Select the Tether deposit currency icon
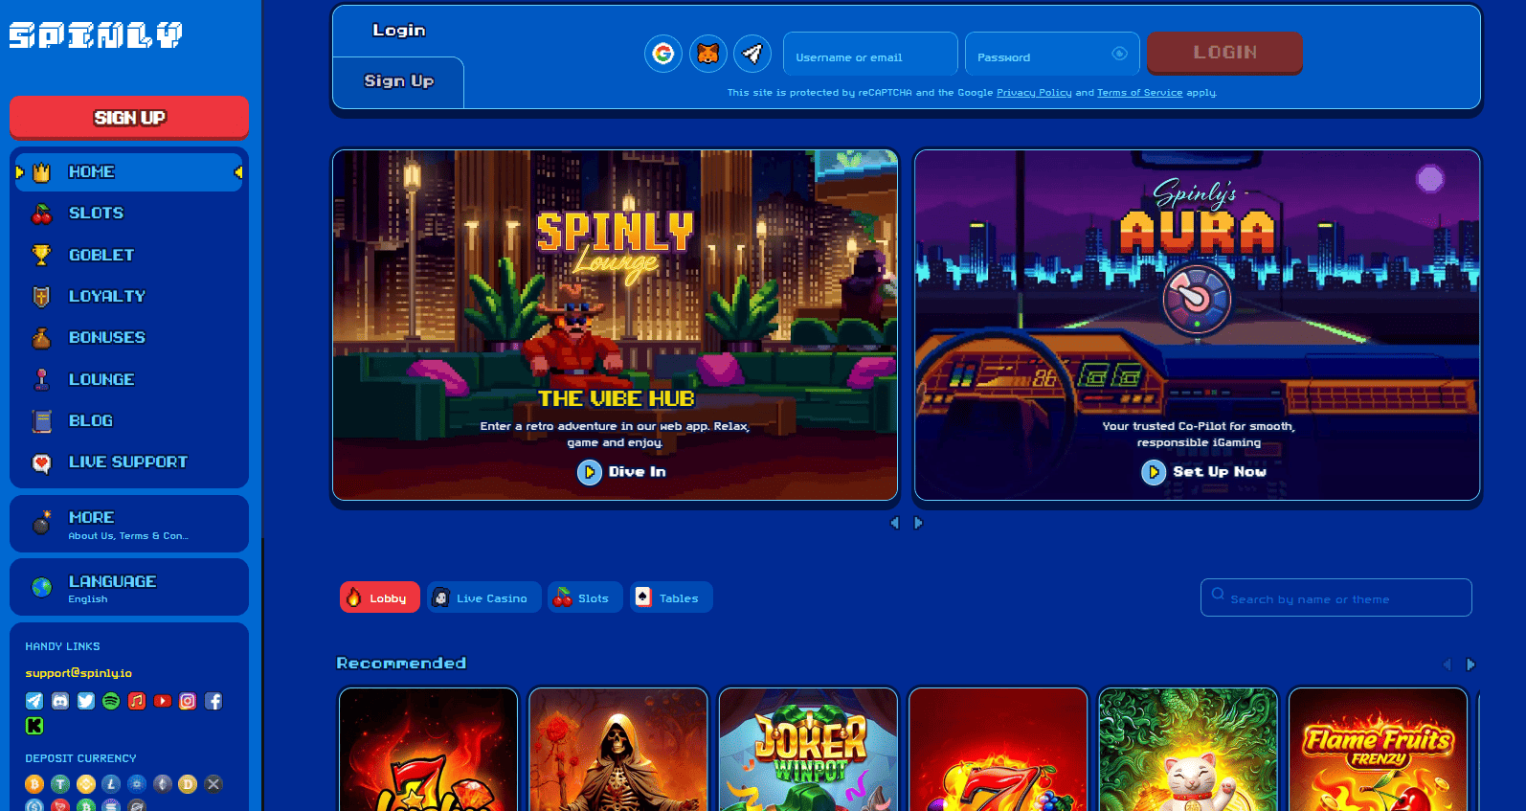 click(x=60, y=784)
